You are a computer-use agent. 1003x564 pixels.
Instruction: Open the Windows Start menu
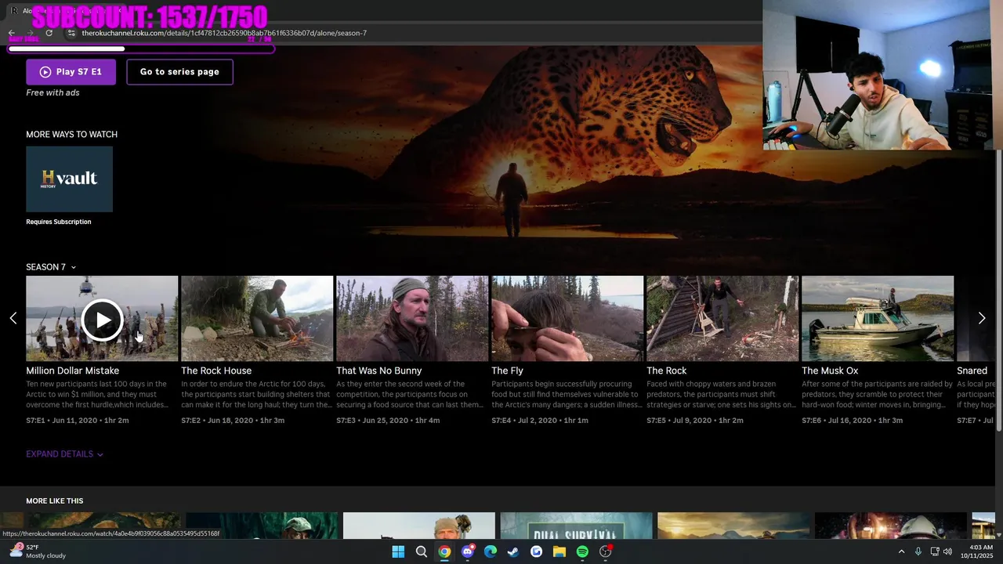click(x=398, y=551)
